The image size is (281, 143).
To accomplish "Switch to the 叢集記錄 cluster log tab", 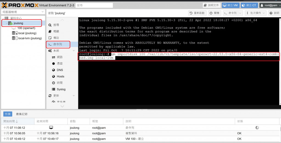I will point(22,114).
